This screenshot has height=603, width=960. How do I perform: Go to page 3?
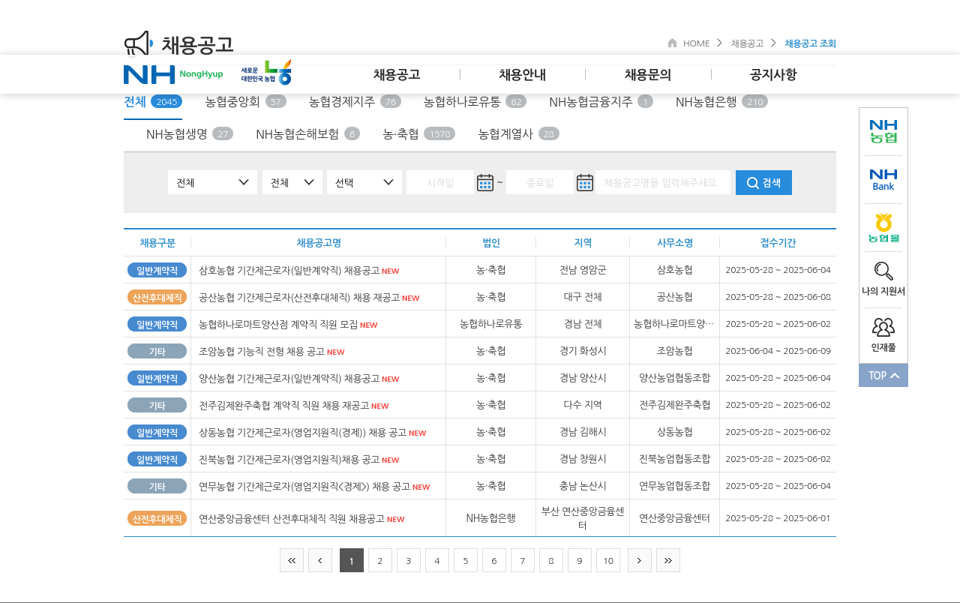pos(409,560)
